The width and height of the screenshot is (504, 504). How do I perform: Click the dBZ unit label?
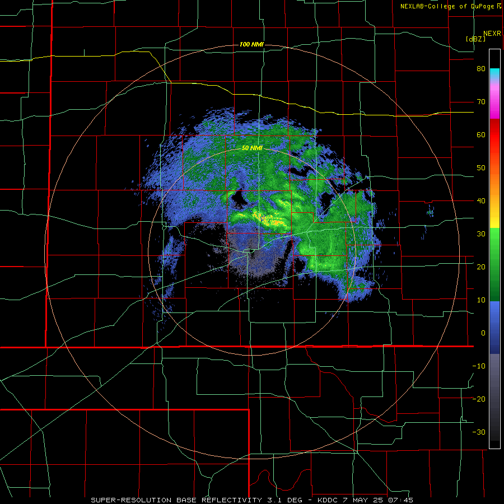475,39
